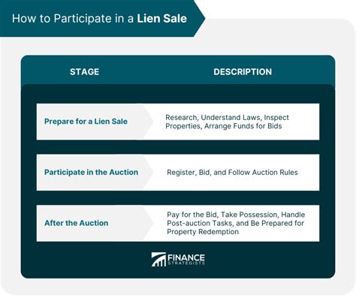Click the Property Redemption text line
This screenshot has height=298, width=356.
pyautogui.click(x=203, y=232)
